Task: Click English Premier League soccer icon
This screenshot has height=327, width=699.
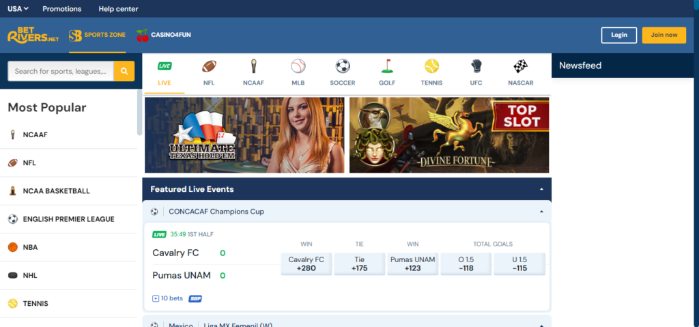Action: [x=13, y=219]
